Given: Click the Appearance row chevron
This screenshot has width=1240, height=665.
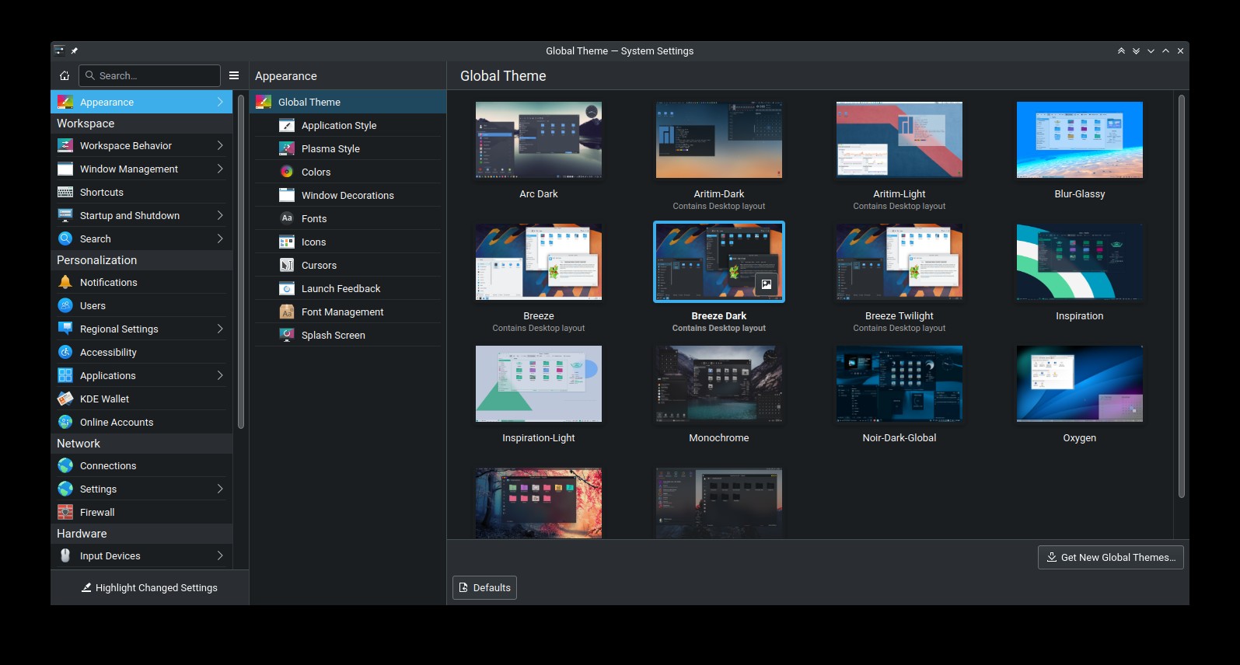Looking at the screenshot, I should [x=220, y=102].
